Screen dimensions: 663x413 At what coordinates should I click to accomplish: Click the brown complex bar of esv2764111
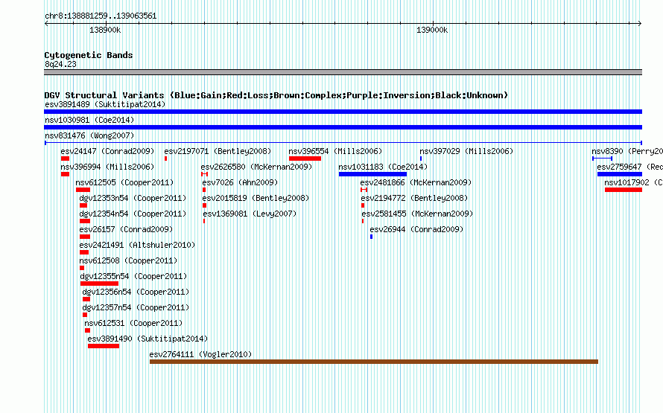374,362
